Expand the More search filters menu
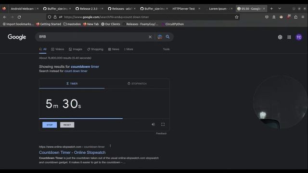 128,49
